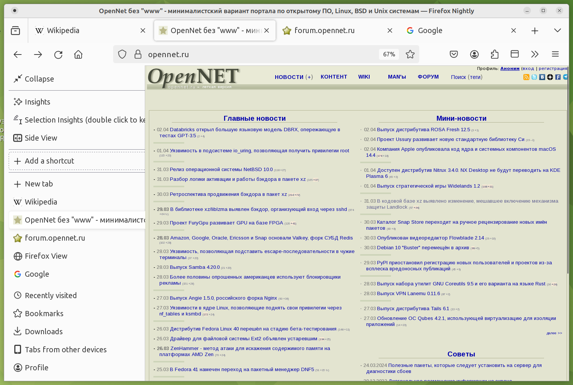Add a shortcut in the sidebar
The image size is (573, 385).
click(x=77, y=161)
